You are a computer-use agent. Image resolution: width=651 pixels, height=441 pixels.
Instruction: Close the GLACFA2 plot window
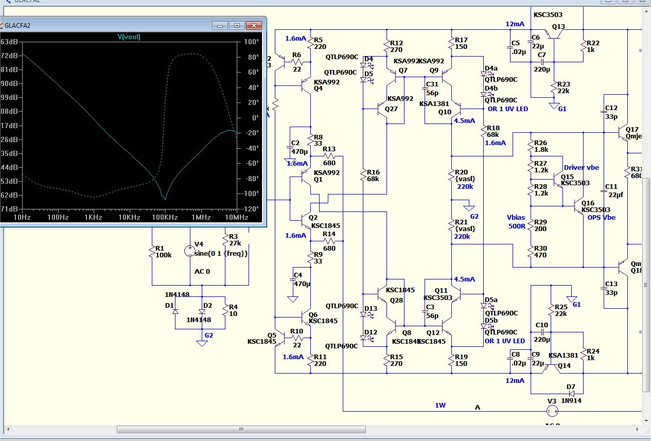254,25
